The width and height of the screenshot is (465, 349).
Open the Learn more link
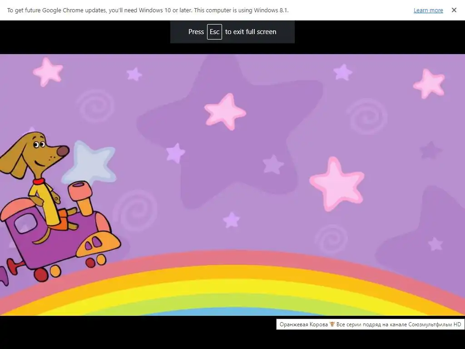tap(428, 10)
